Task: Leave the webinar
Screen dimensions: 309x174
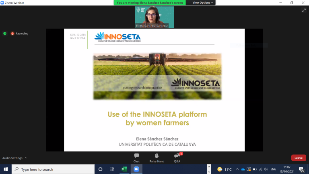Action: (298, 158)
